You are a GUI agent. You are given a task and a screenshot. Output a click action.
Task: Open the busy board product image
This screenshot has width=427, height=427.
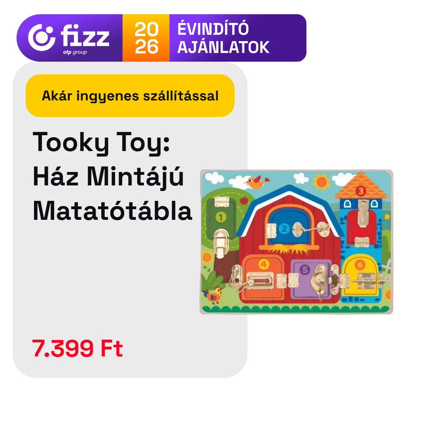[x=297, y=242]
